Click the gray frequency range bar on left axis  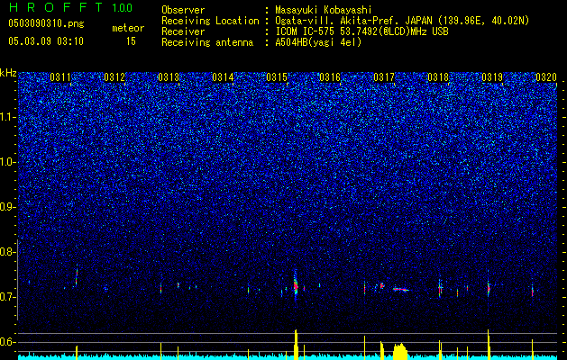point(17,280)
